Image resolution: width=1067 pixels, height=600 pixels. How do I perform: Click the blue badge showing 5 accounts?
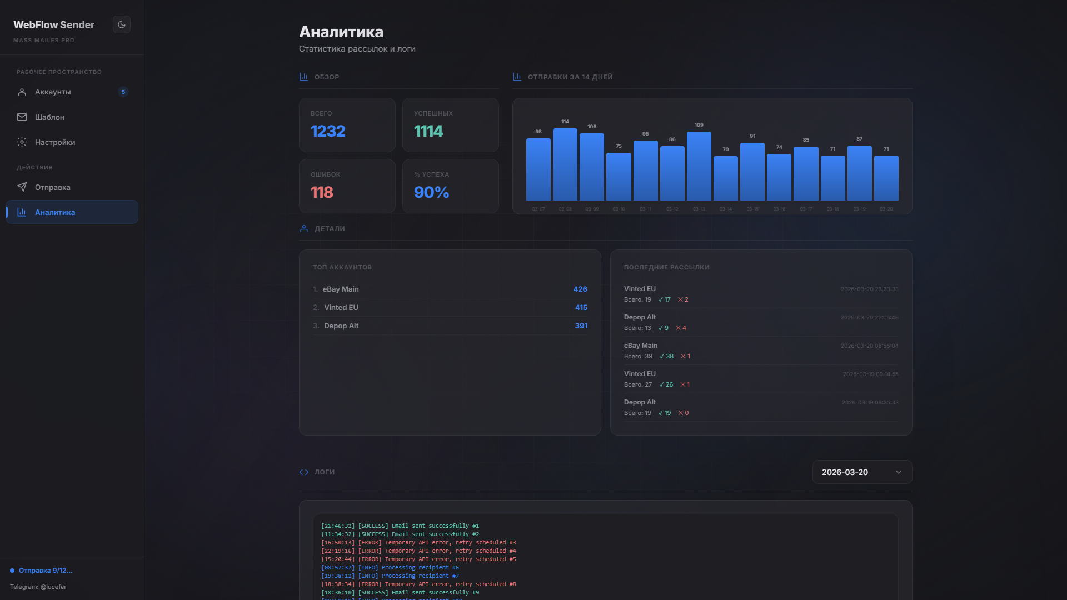[x=123, y=92]
